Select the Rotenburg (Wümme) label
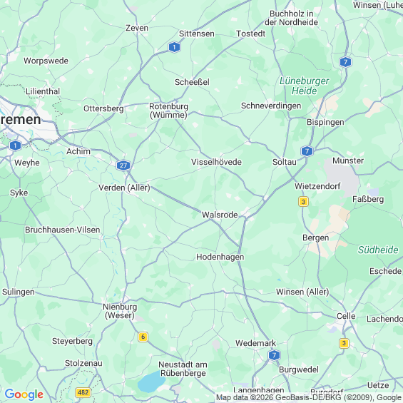Screen dimensions: 403x403 pos(168,111)
